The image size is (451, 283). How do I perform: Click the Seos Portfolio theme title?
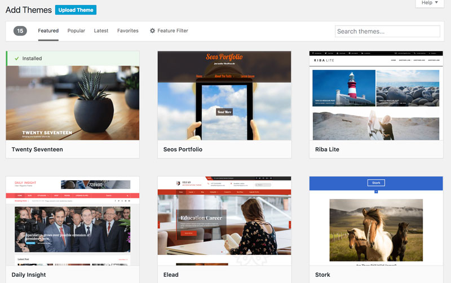click(183, 149)
